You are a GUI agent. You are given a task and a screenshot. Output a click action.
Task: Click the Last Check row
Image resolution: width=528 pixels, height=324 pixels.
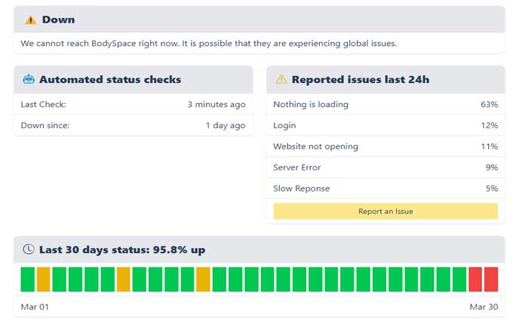coord(133,105)
